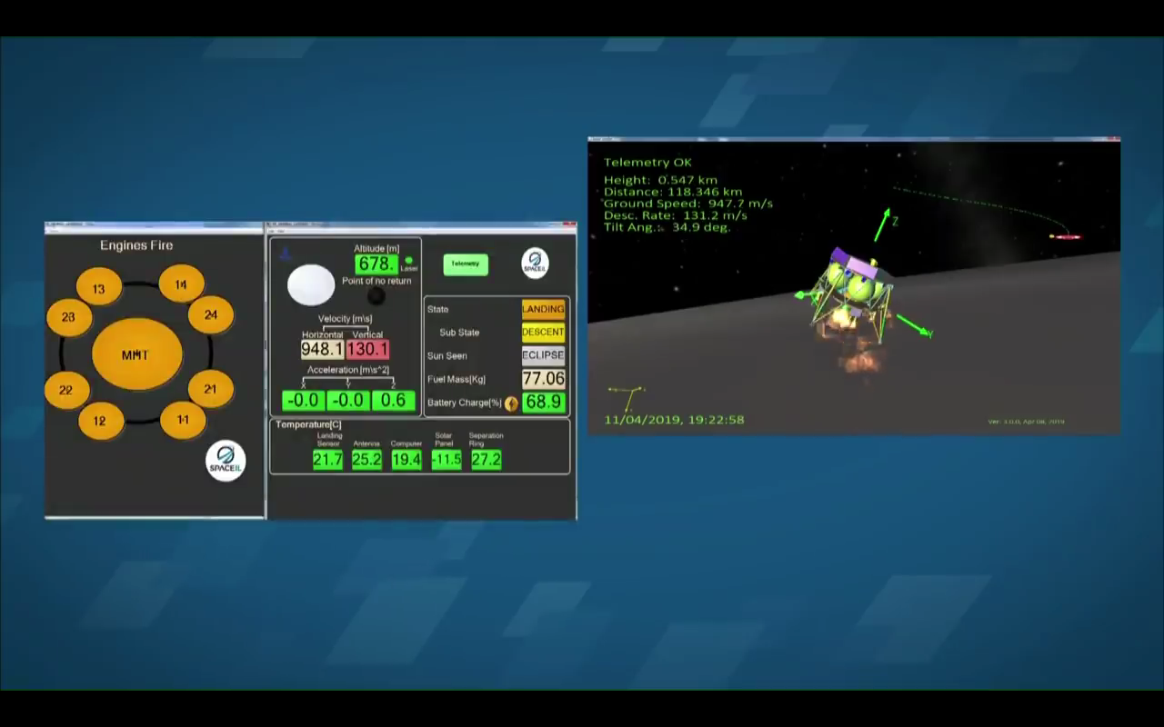Click the green Laser indicator light
This screenshot has height=727, width=1164.
408,261
